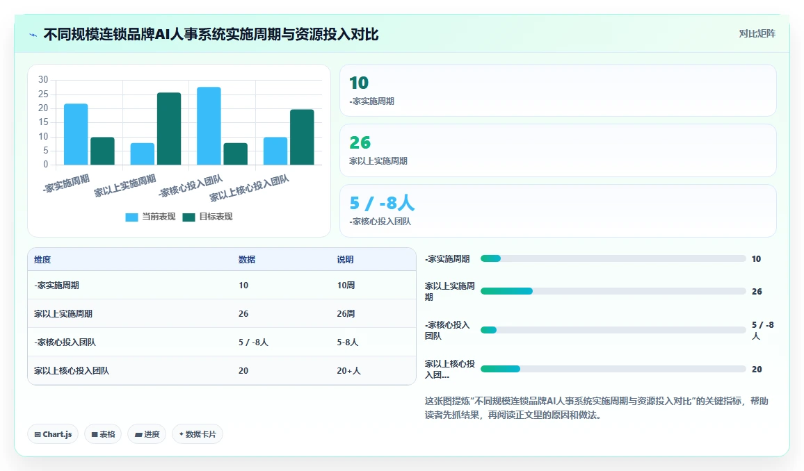
Task: Select the 进度 chip
Action: pyautogui.click(x=147, y=434)
